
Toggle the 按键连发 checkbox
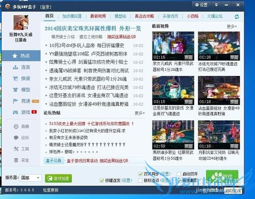pyautogui.click(x=101, y=180)
